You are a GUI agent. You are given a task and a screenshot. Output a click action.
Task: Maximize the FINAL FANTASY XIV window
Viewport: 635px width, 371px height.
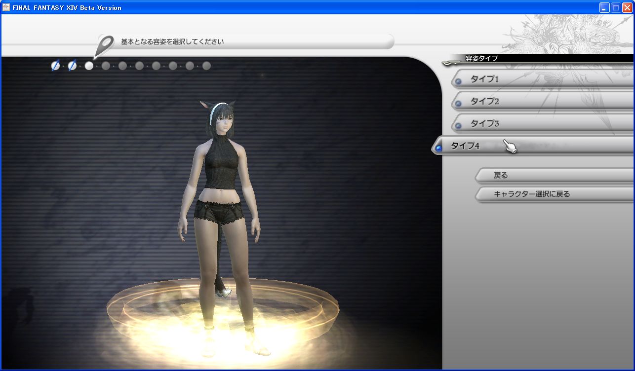(616, 7)
